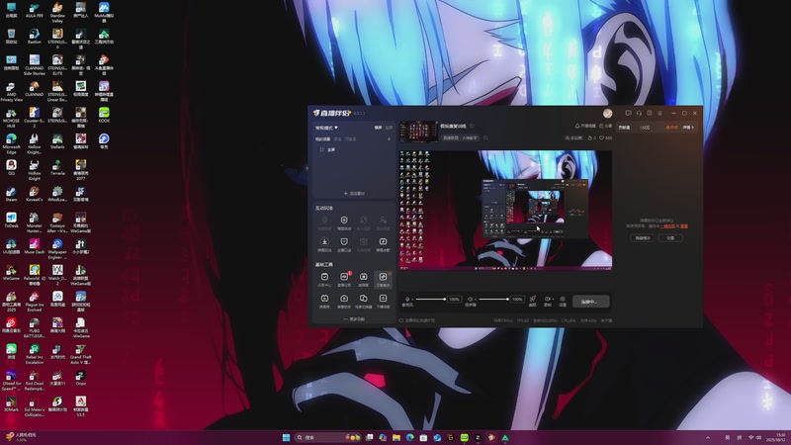Viewport: 791px width, 445px height.
Task: Open File Explorer from taskbar
Action: coord(396,437)
